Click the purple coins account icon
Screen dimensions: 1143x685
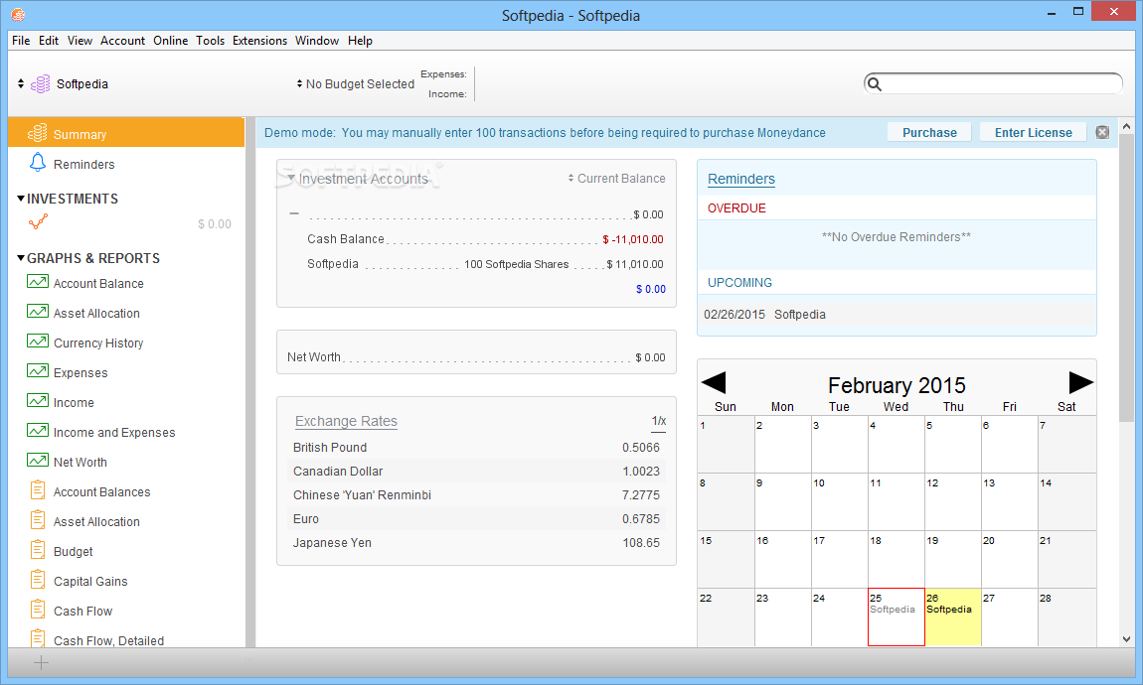click(40, 84)
